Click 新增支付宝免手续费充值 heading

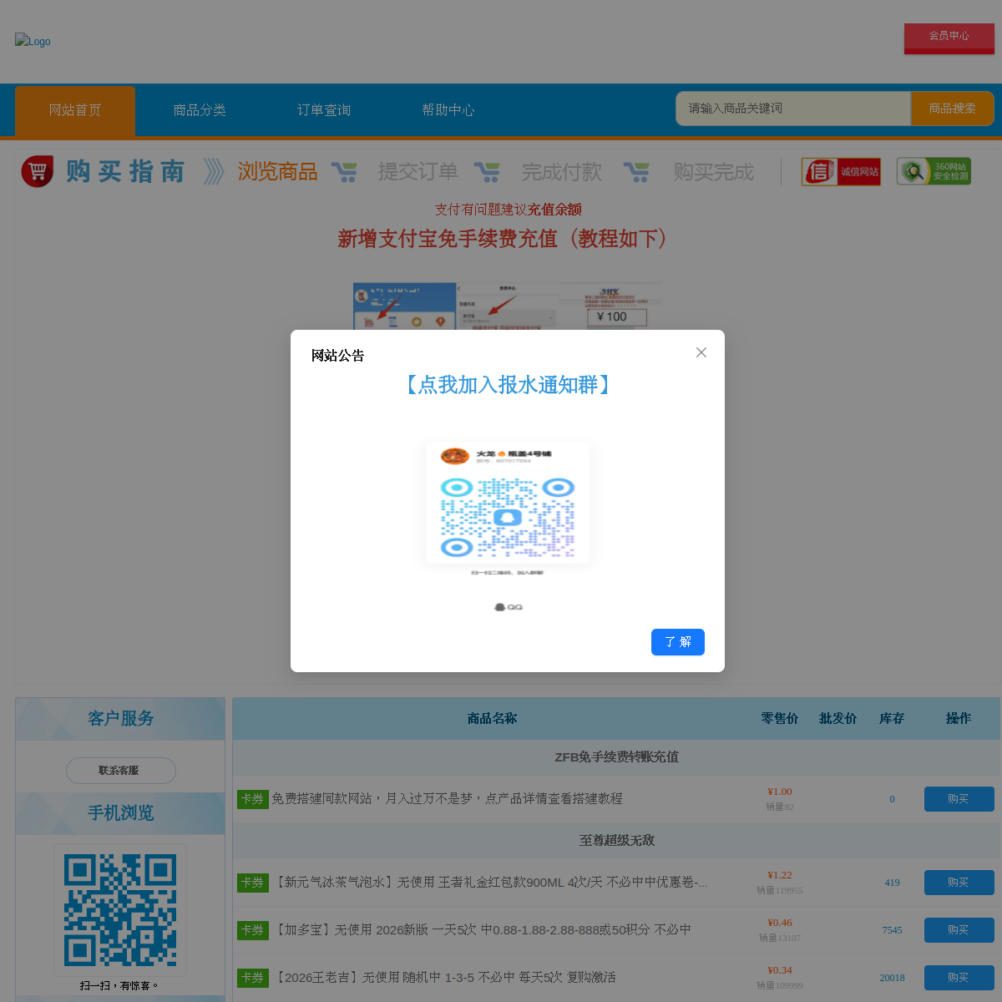[x=508, y=239]
